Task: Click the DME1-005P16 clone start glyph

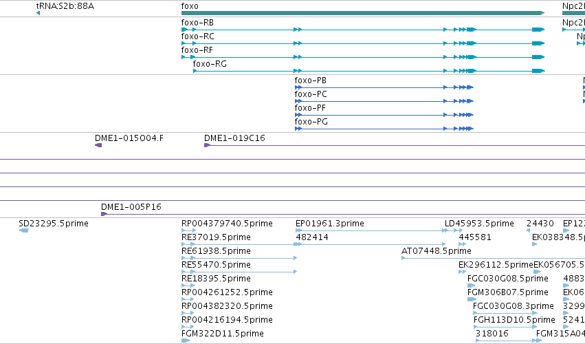Action: (x=104, y=214)
